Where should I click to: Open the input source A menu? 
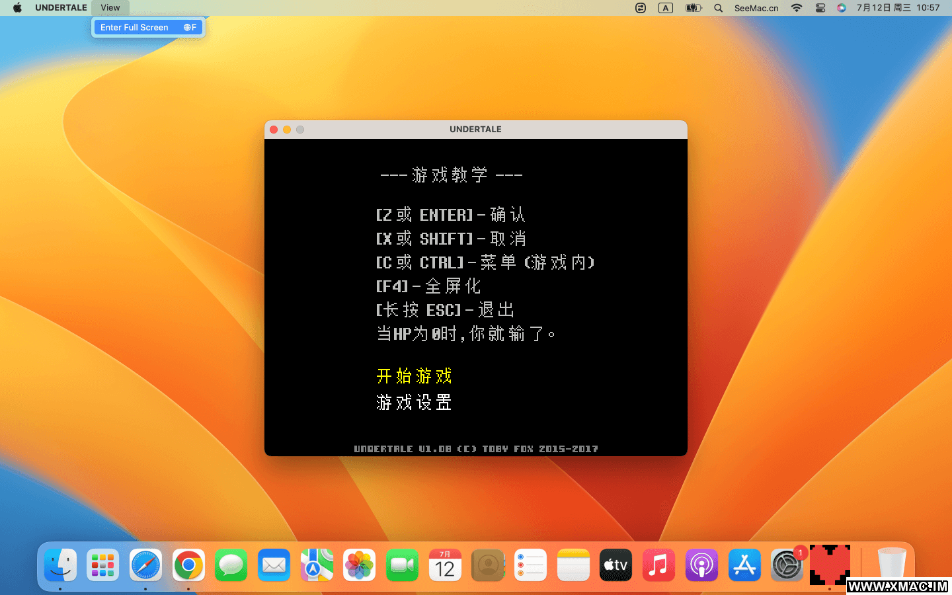pos(666,8)
